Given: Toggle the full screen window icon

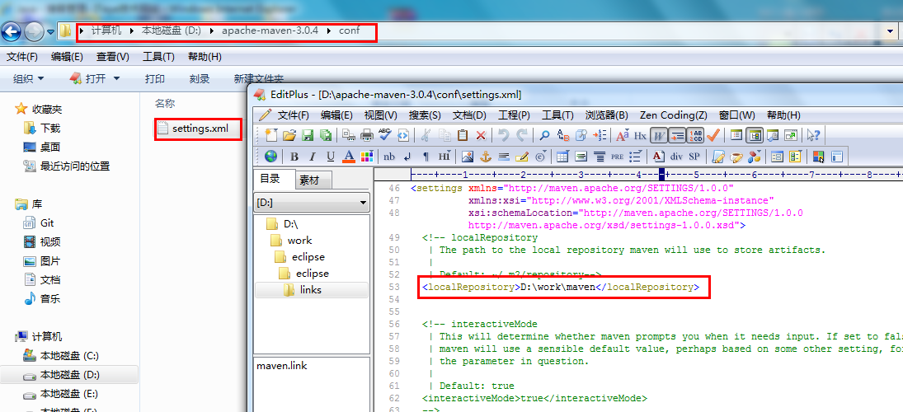Looking at the screenshot, I should [791, 135].
